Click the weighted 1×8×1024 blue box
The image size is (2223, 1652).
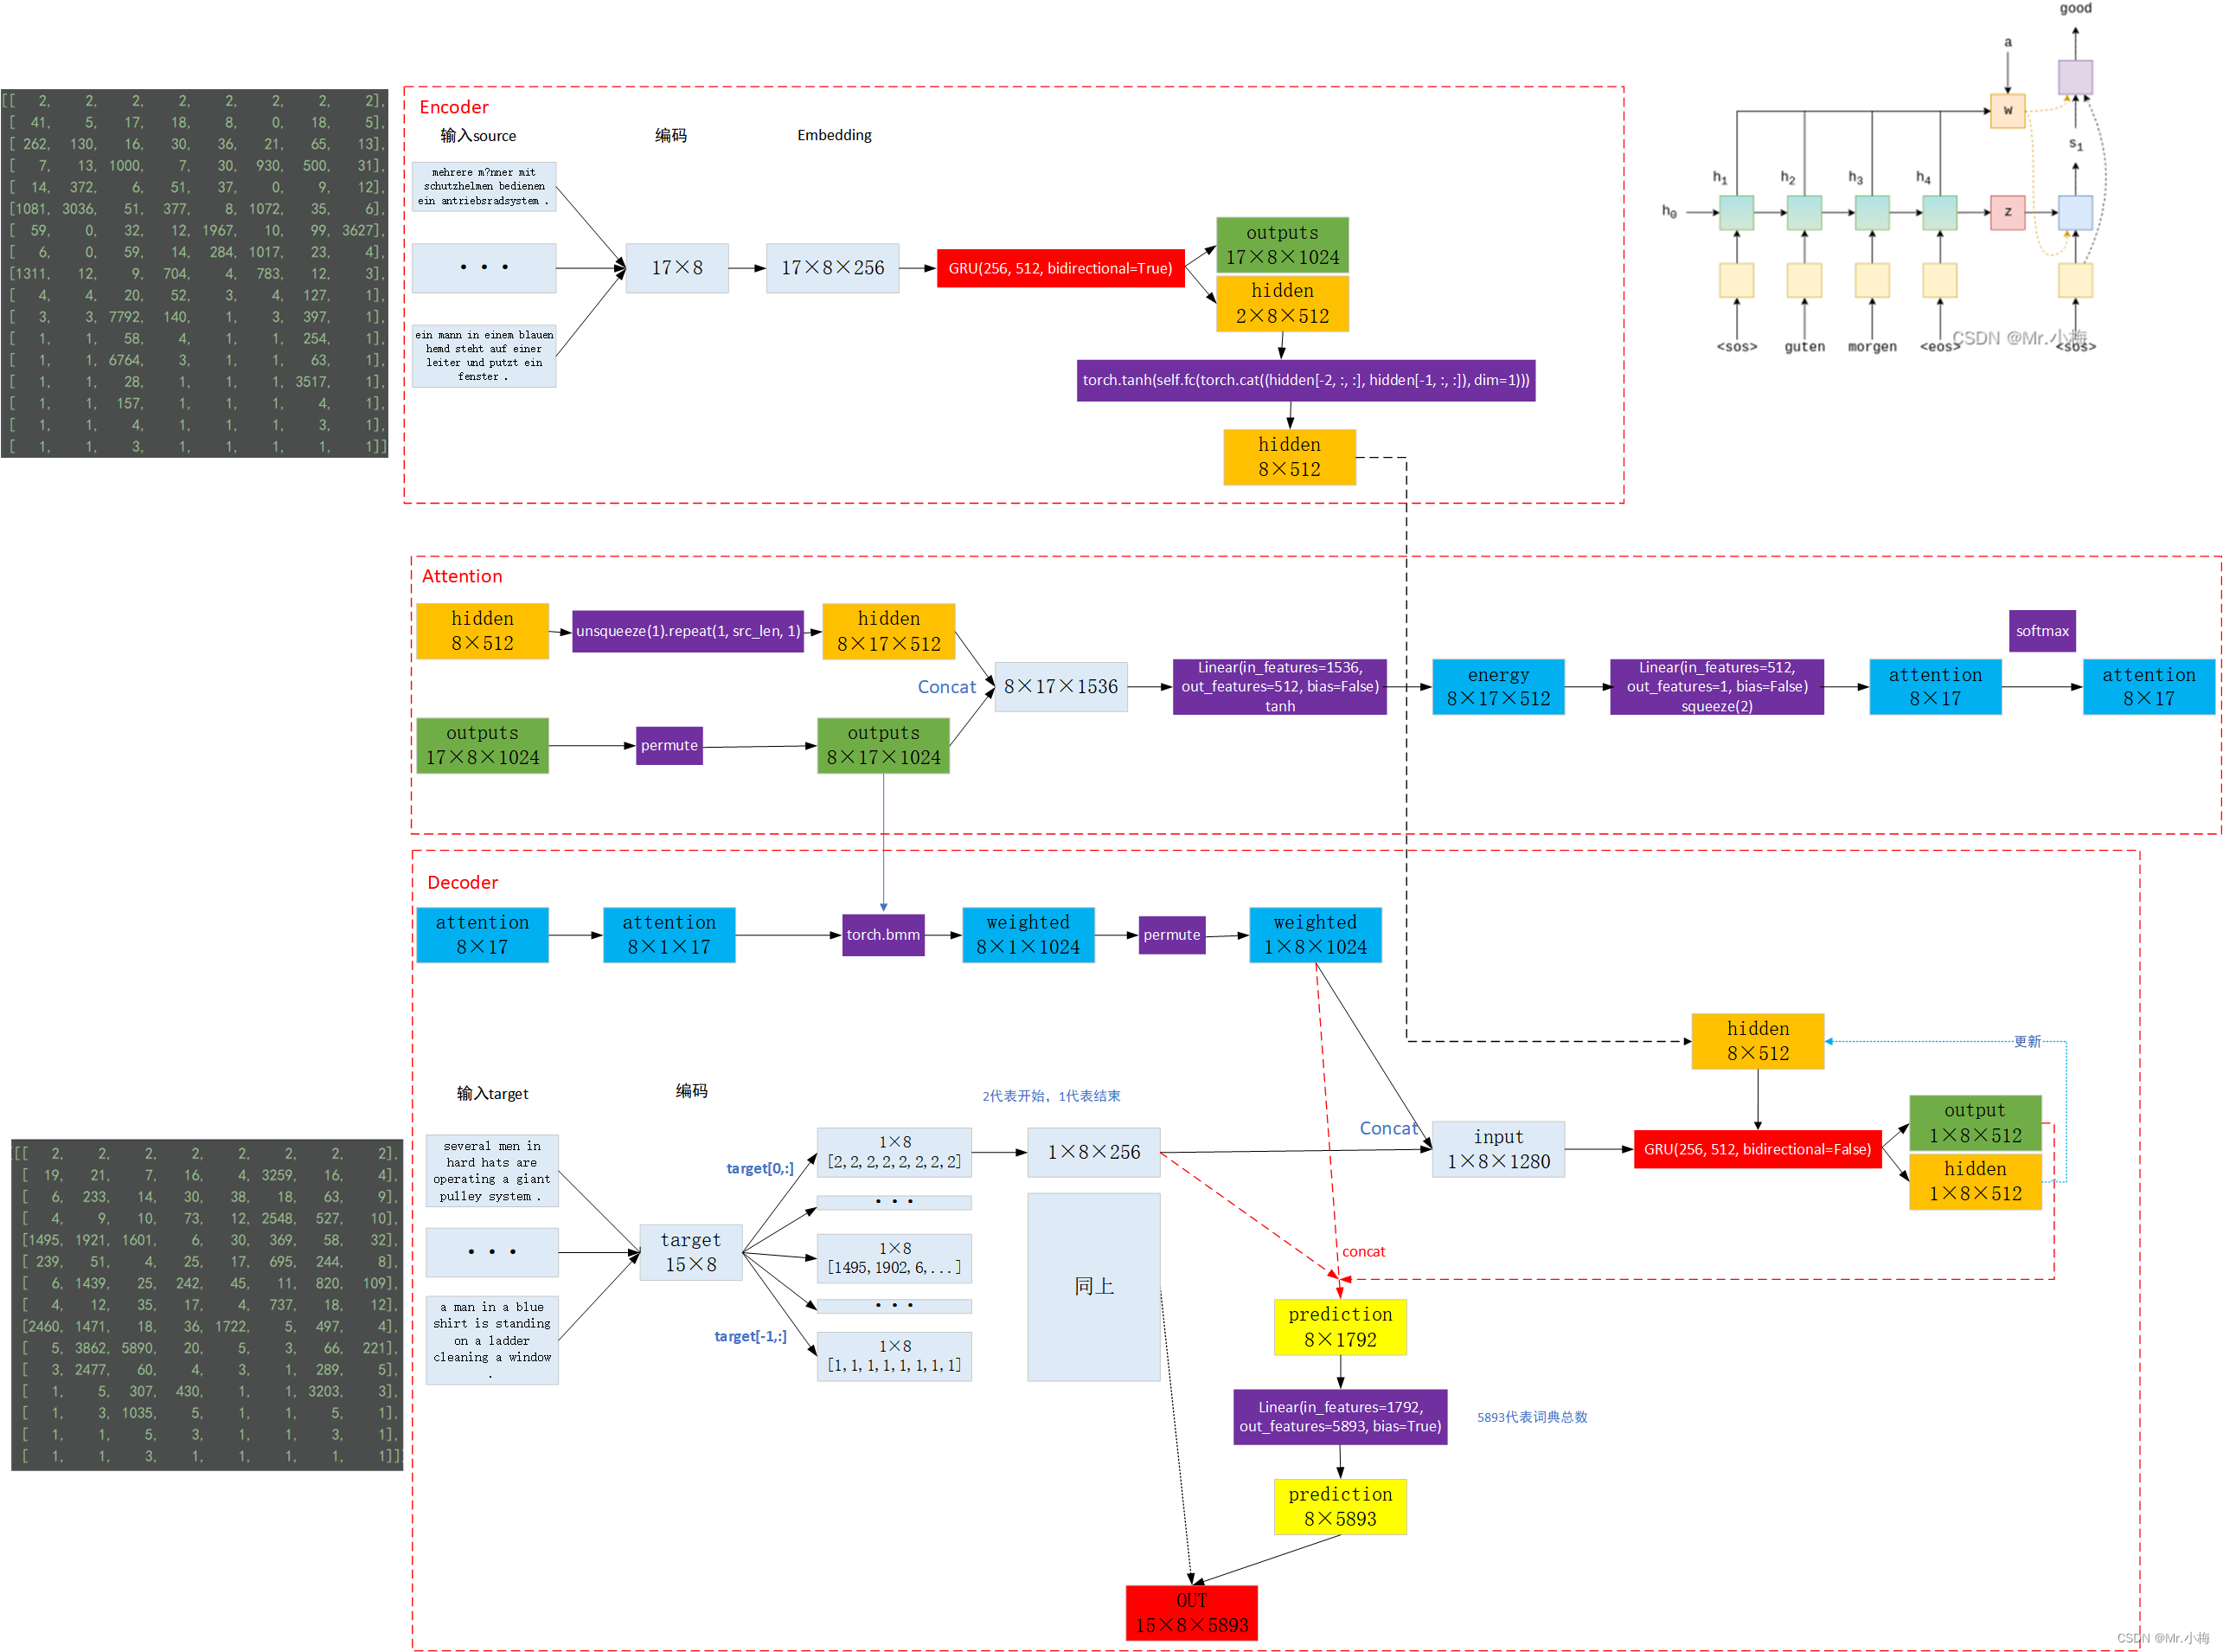[x=1315, y=935]
